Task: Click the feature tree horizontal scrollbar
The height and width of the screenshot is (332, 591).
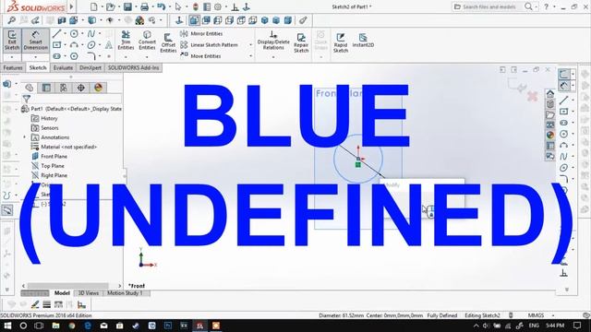Action: point(67,286)
